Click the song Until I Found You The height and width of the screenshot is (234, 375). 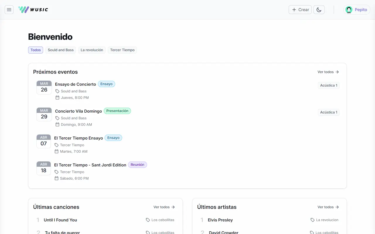(x=60, y=220)
